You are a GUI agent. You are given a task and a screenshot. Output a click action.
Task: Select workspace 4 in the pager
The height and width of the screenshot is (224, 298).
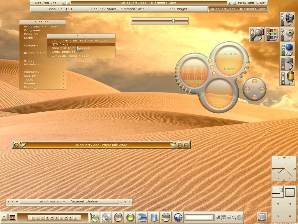[x=290, y=204]
